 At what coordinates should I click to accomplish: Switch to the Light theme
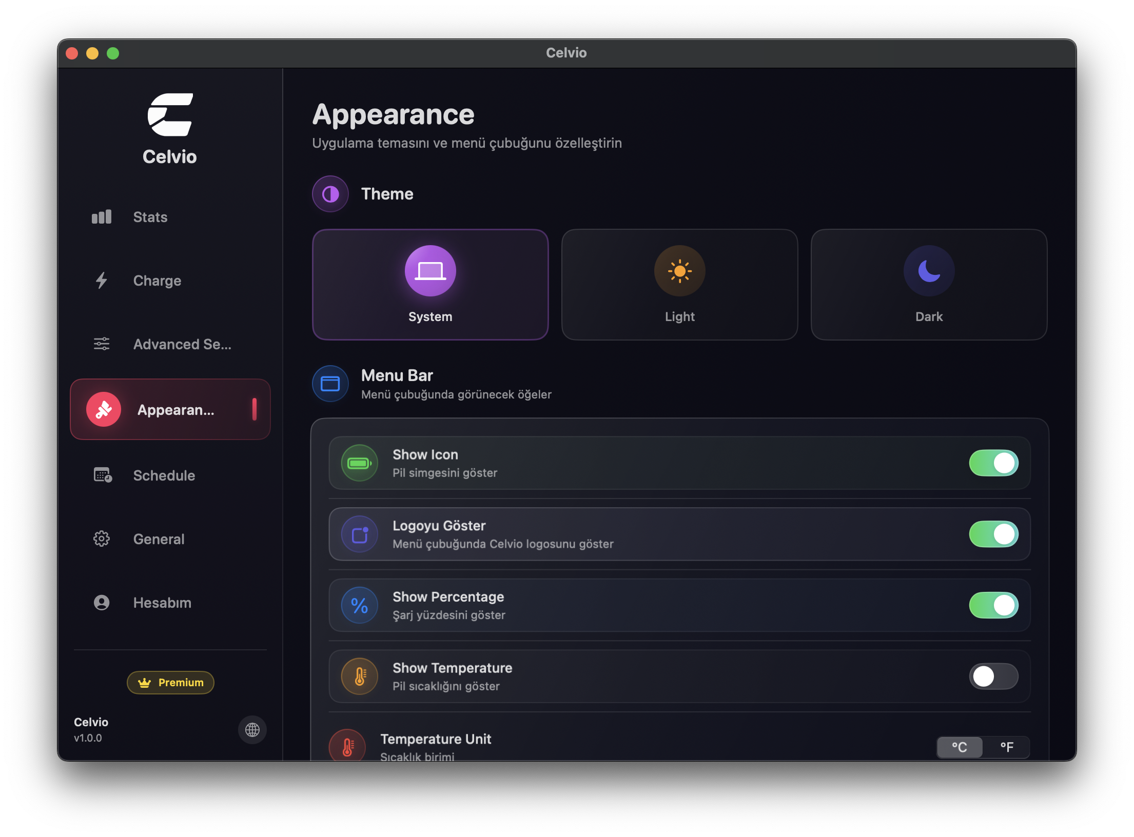(x=679, y=284)
